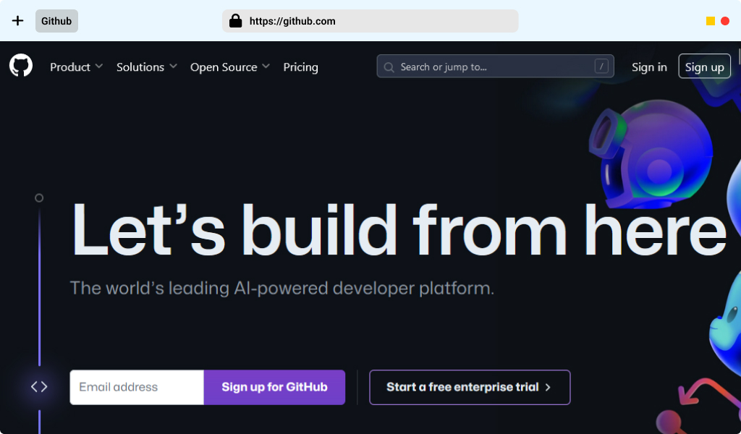
Task: Select the Github browser tab
Action: [56, 21]
